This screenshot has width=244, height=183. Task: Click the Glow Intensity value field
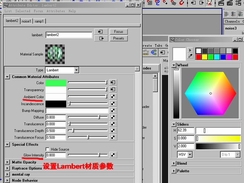56,155
